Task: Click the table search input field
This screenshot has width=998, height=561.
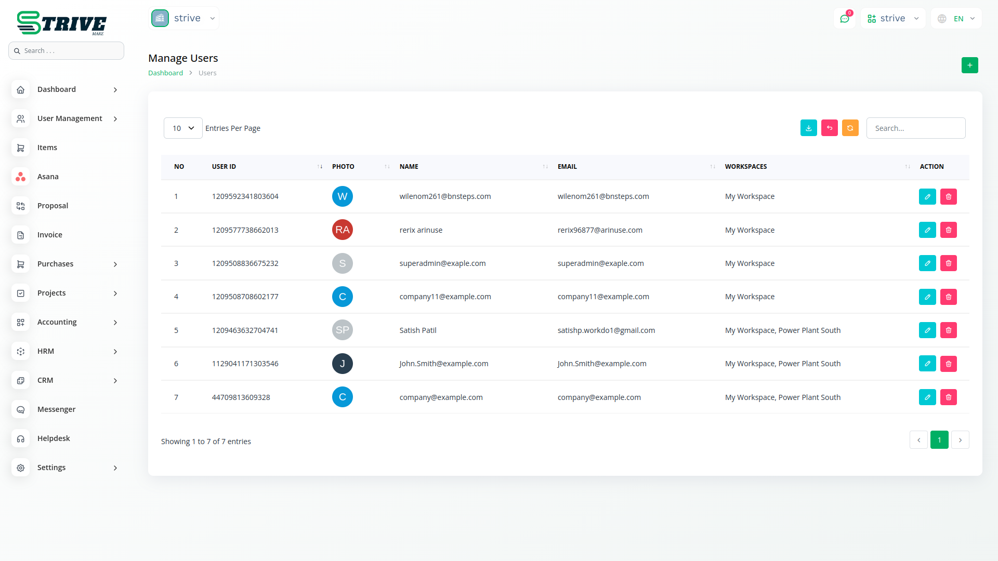Action: tap(915, 128)
